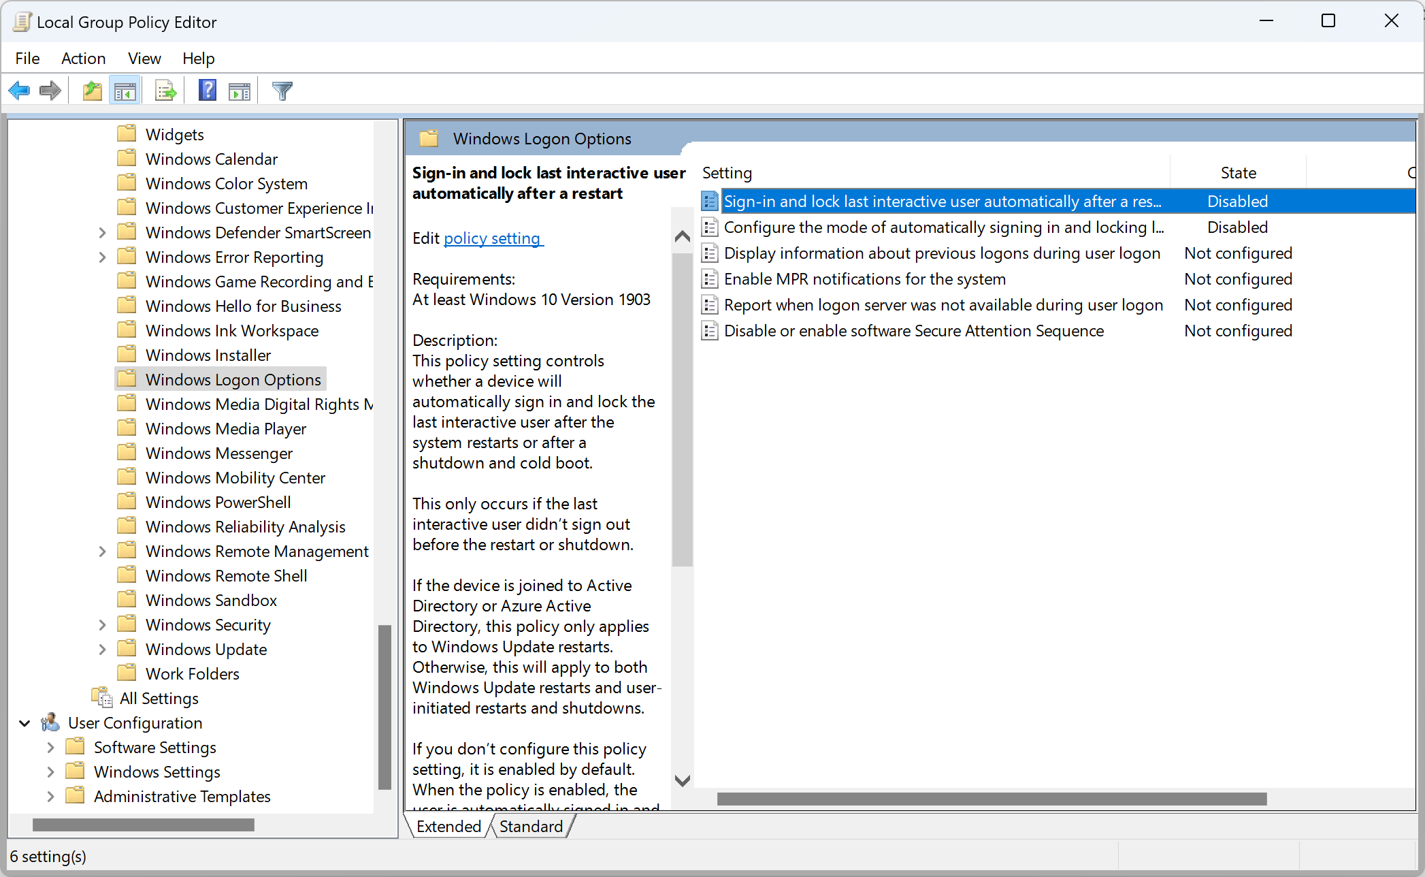Click the Filter icon on the toolbar
The image size is (1425, 877).
[x=282, y=90]
